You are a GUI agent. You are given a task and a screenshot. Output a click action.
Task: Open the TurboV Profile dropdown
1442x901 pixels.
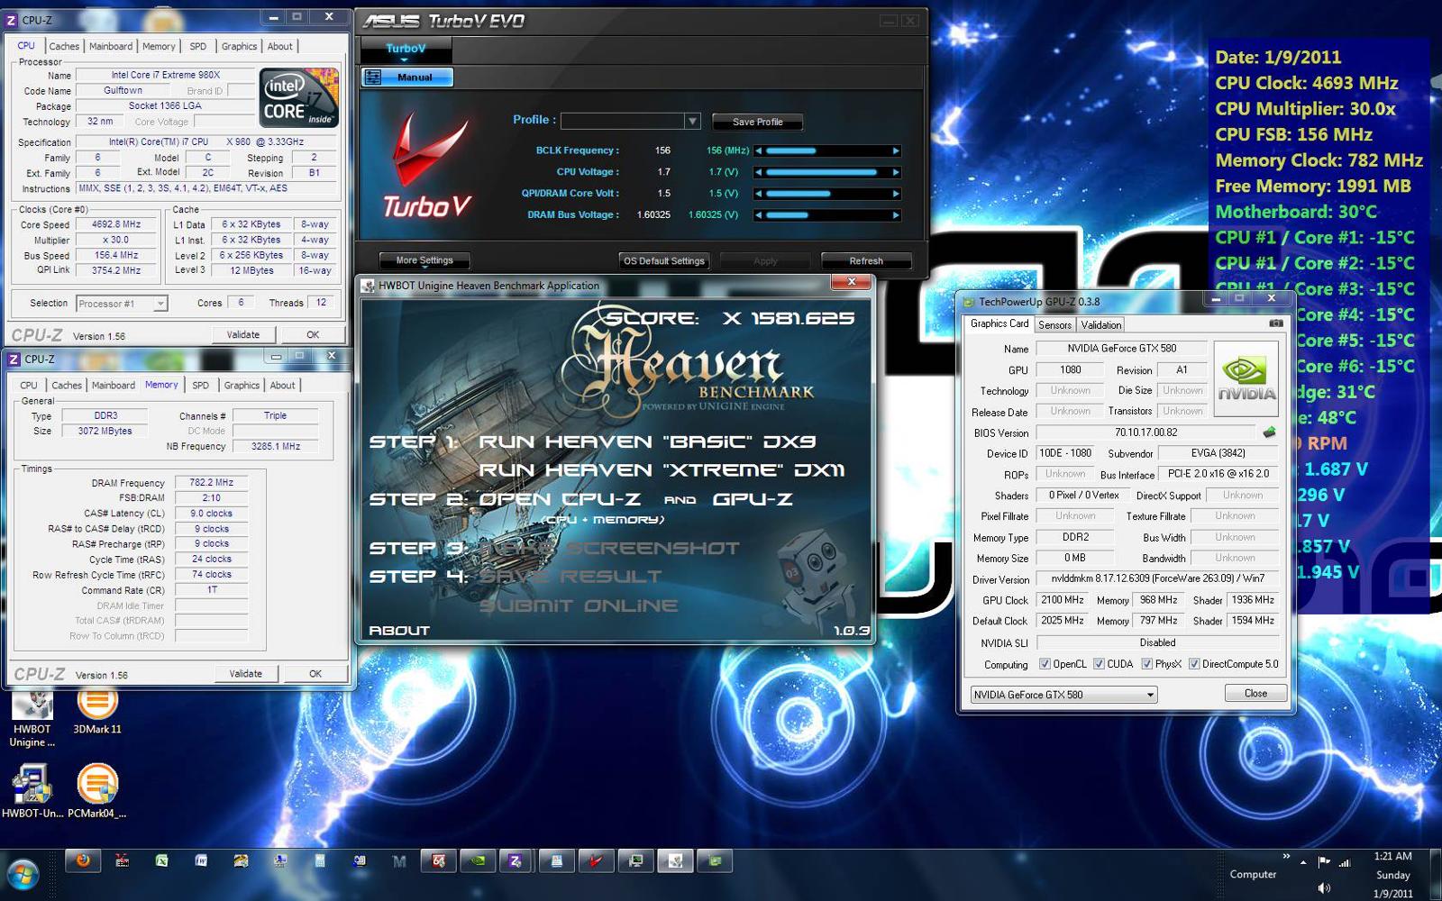coord(692,121)
